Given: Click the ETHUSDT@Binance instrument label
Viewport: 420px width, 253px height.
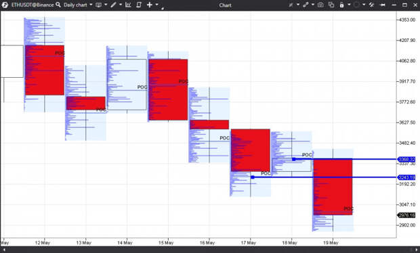Looking at the screenshot, I should click(x=33, y=5).
